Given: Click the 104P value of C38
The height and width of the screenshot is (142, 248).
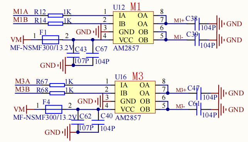Looking at the screenshot, I should pyautogui.click(x=208, y=28).
